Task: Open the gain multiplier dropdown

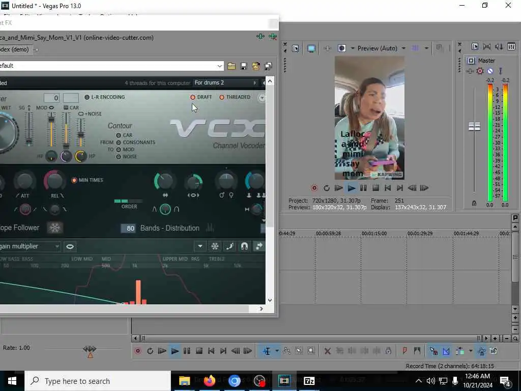Action: click(30, 246)
